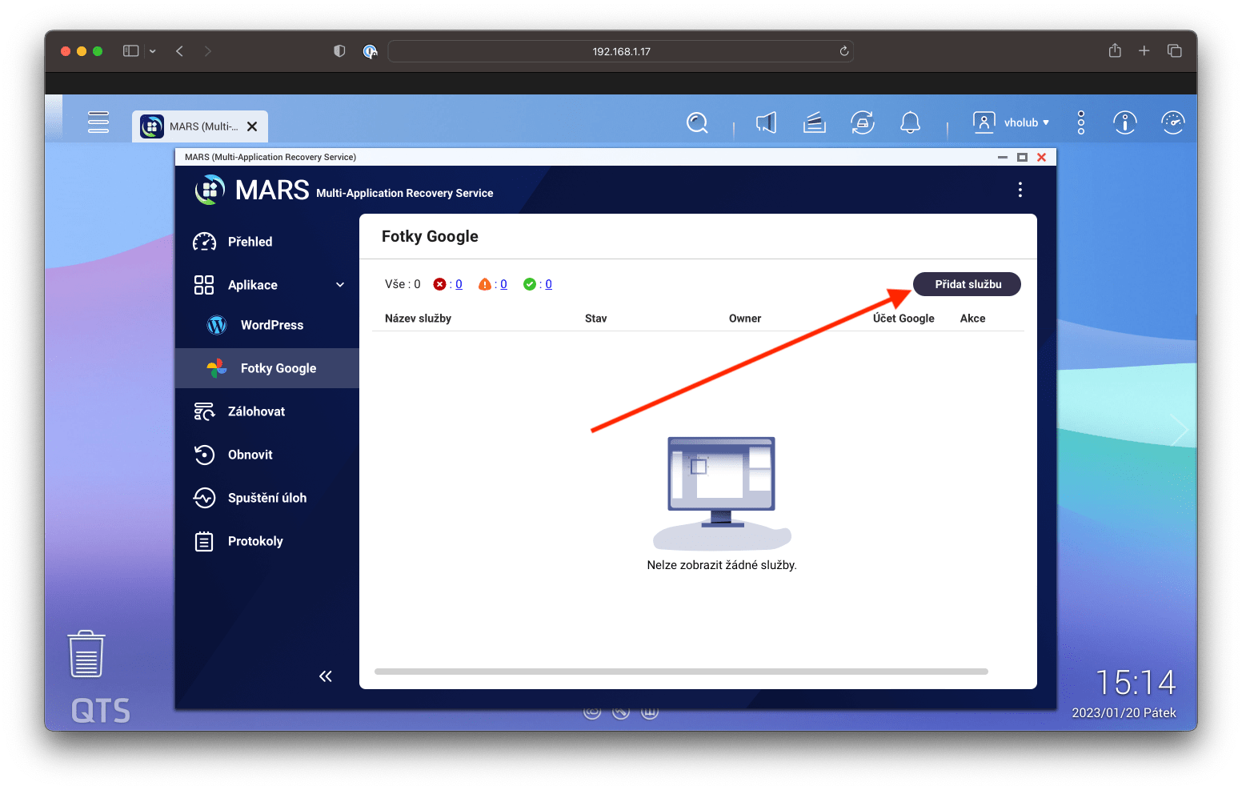
Task: Click the Název služby column header
Action: pos(418,319)
